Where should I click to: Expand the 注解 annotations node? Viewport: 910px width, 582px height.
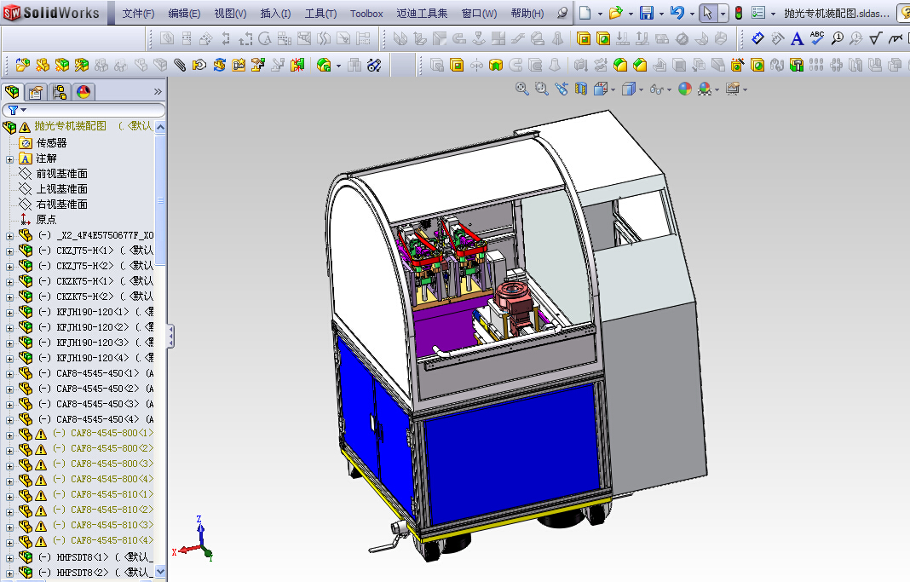10,159
